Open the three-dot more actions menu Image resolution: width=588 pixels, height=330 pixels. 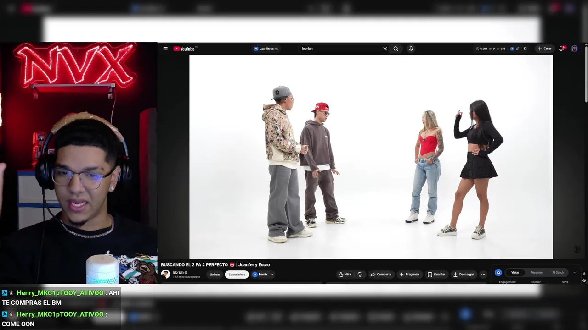[x=483, y=275]
